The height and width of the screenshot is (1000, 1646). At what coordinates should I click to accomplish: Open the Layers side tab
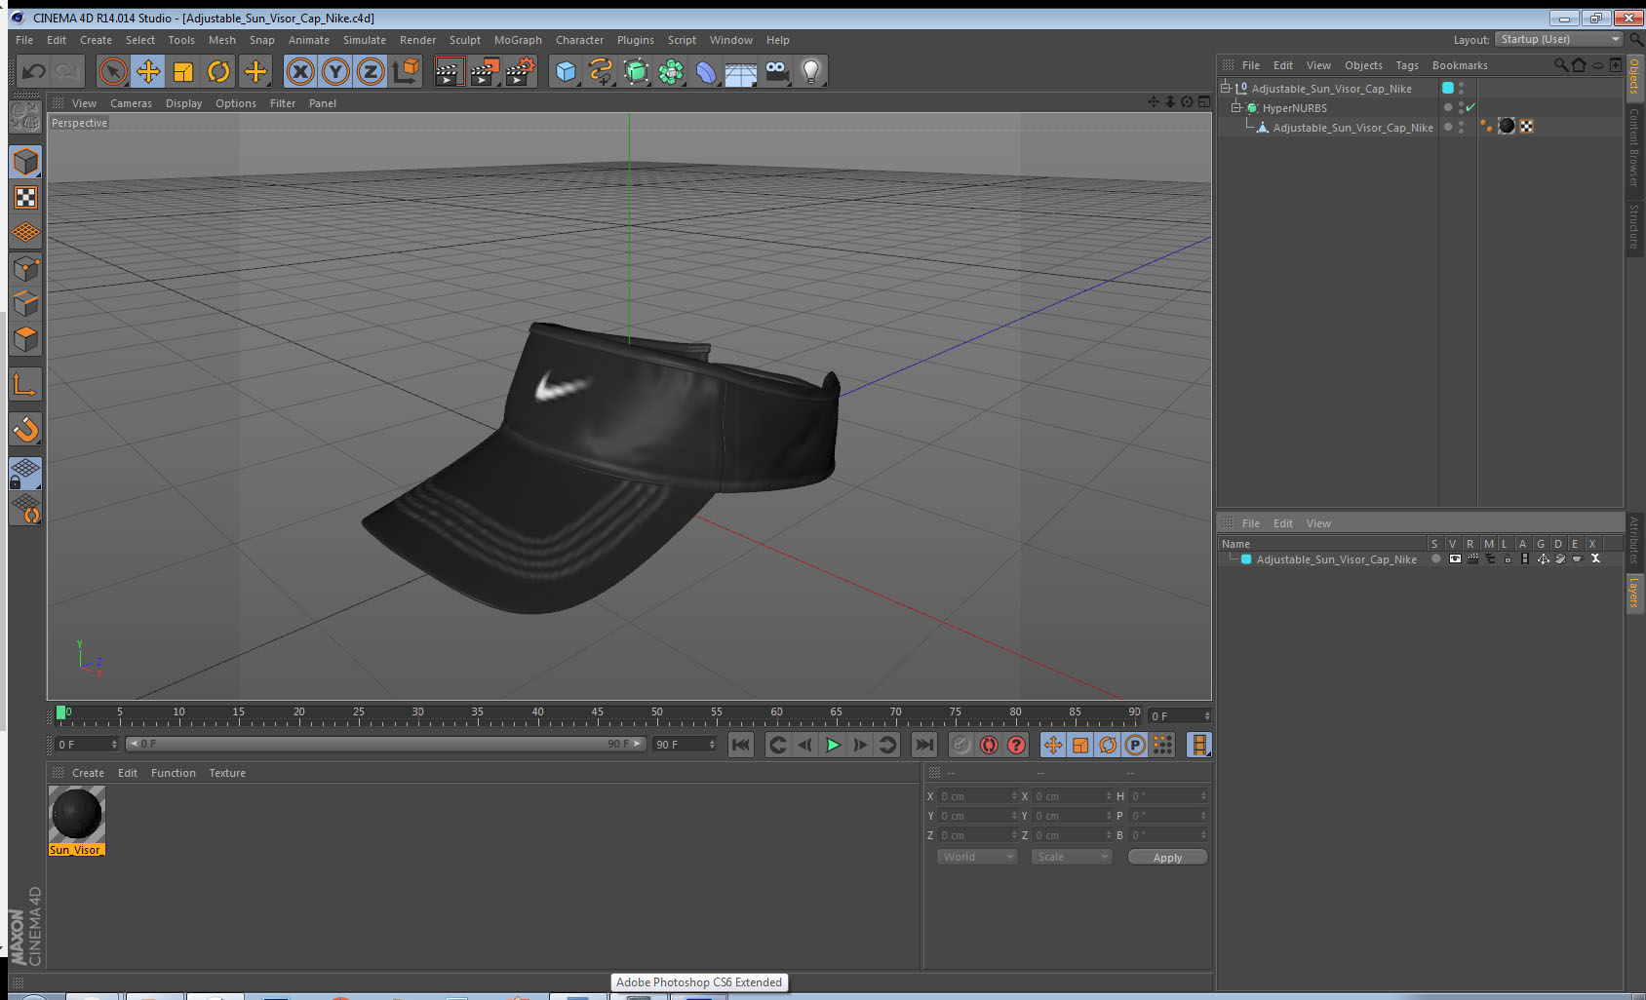[1634, 592]
